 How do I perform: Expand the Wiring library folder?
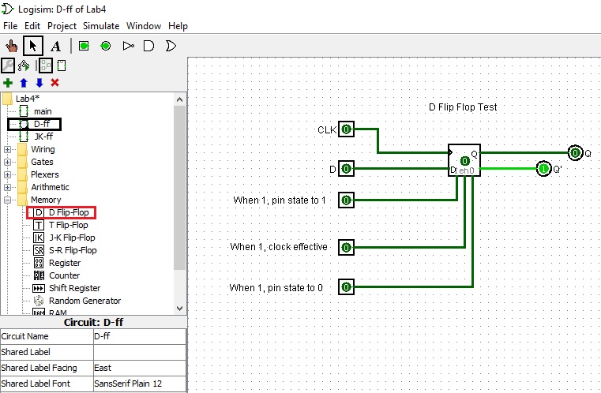(x=7, y=149)
